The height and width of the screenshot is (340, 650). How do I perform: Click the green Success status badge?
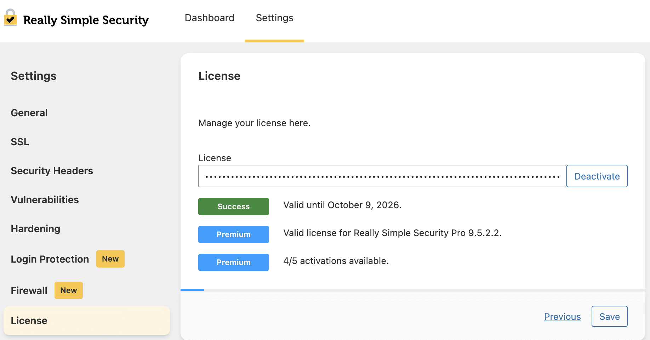pyautogui.click(x=233, y=206)
